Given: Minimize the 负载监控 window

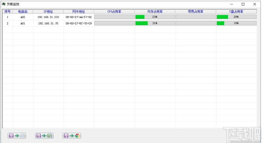Looking at the screenshot, I should point(231,4).
